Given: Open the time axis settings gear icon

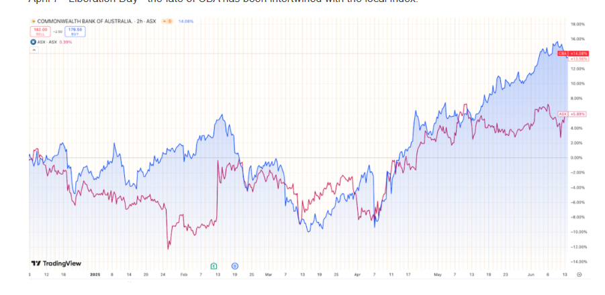Looking at the screenshot, I should [x=579, y=275].
